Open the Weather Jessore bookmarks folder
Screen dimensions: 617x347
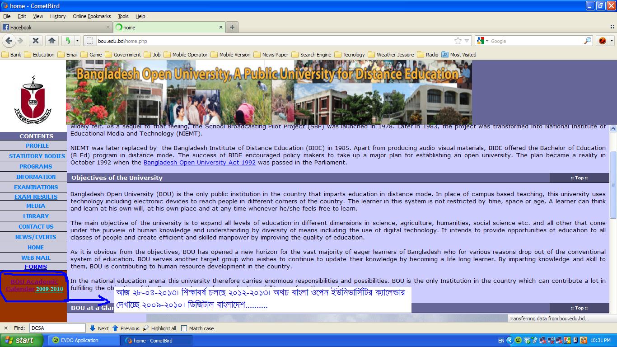click(x=391, y=55)
